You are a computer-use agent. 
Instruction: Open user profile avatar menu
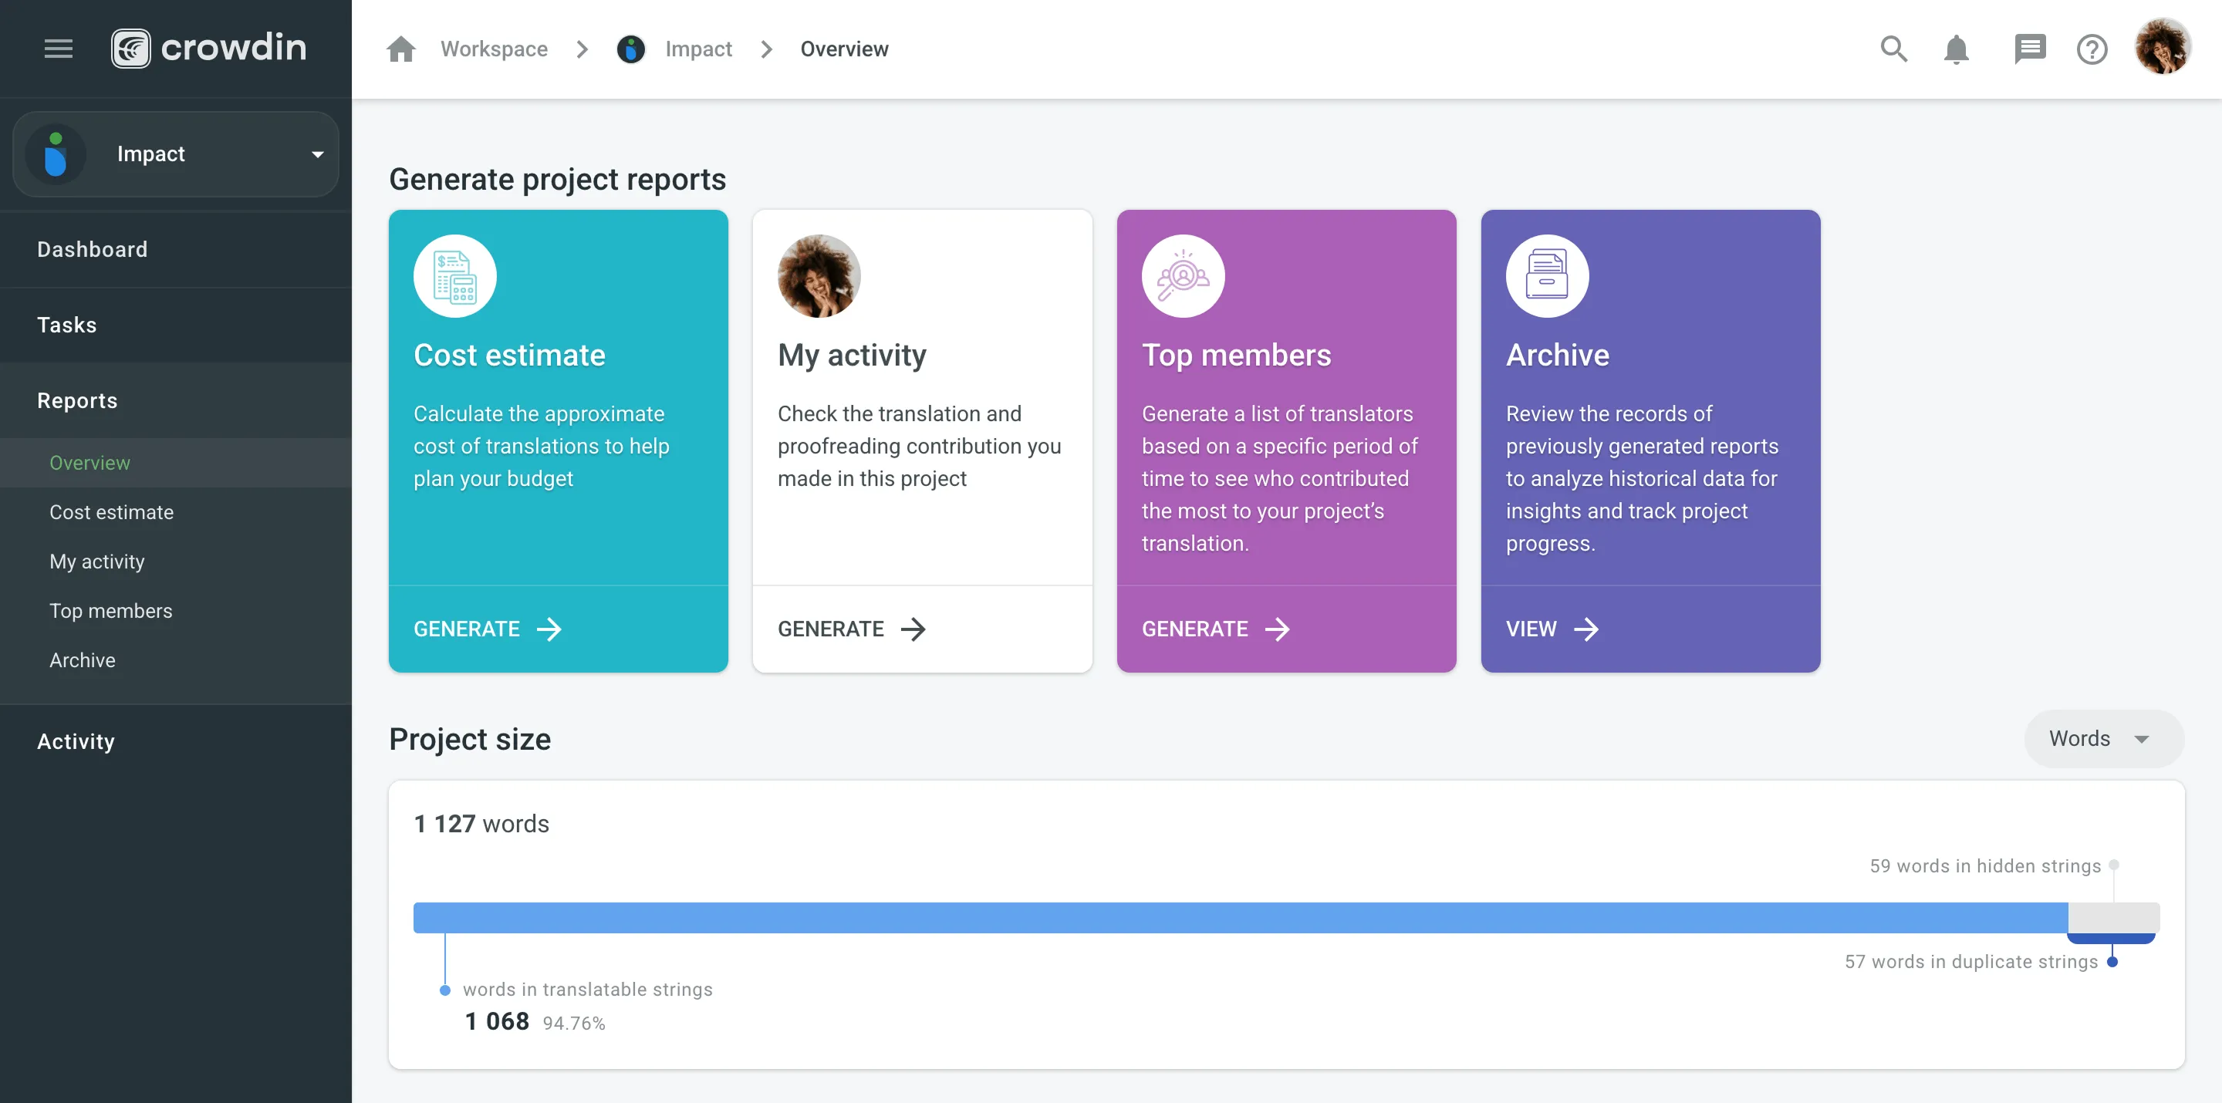point(2163,47)
